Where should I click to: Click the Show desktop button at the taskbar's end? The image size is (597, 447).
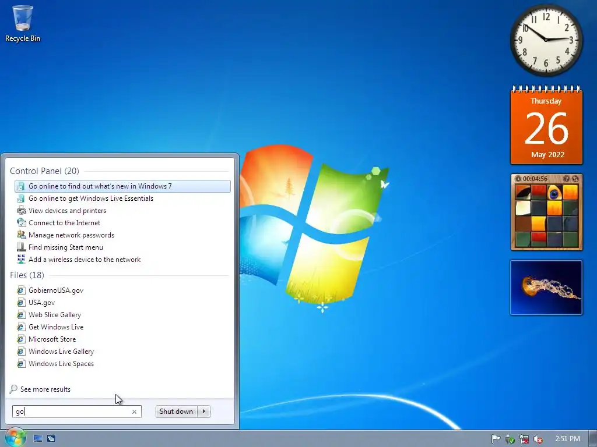pyautogui.click(x=593, y=439)
